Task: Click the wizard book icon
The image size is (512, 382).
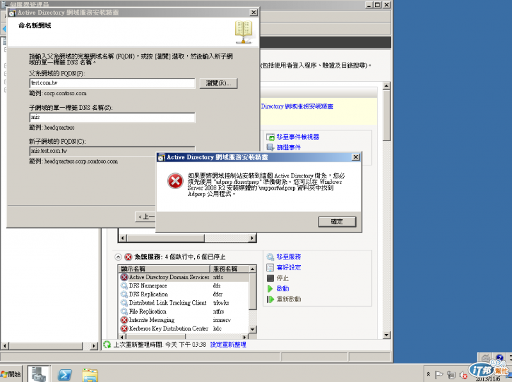Action: click(243, 32)
